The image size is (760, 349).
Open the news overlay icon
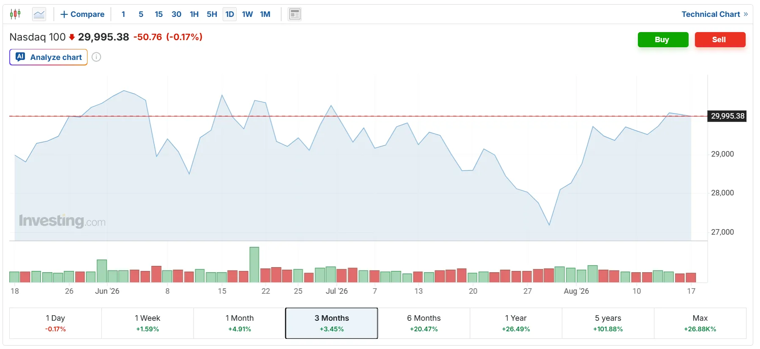295,14
